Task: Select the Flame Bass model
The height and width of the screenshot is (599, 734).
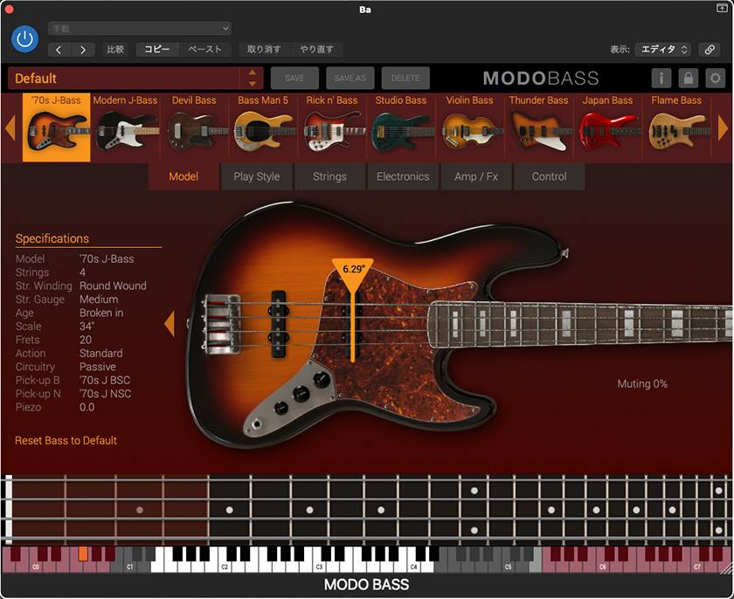Action: 676,127
